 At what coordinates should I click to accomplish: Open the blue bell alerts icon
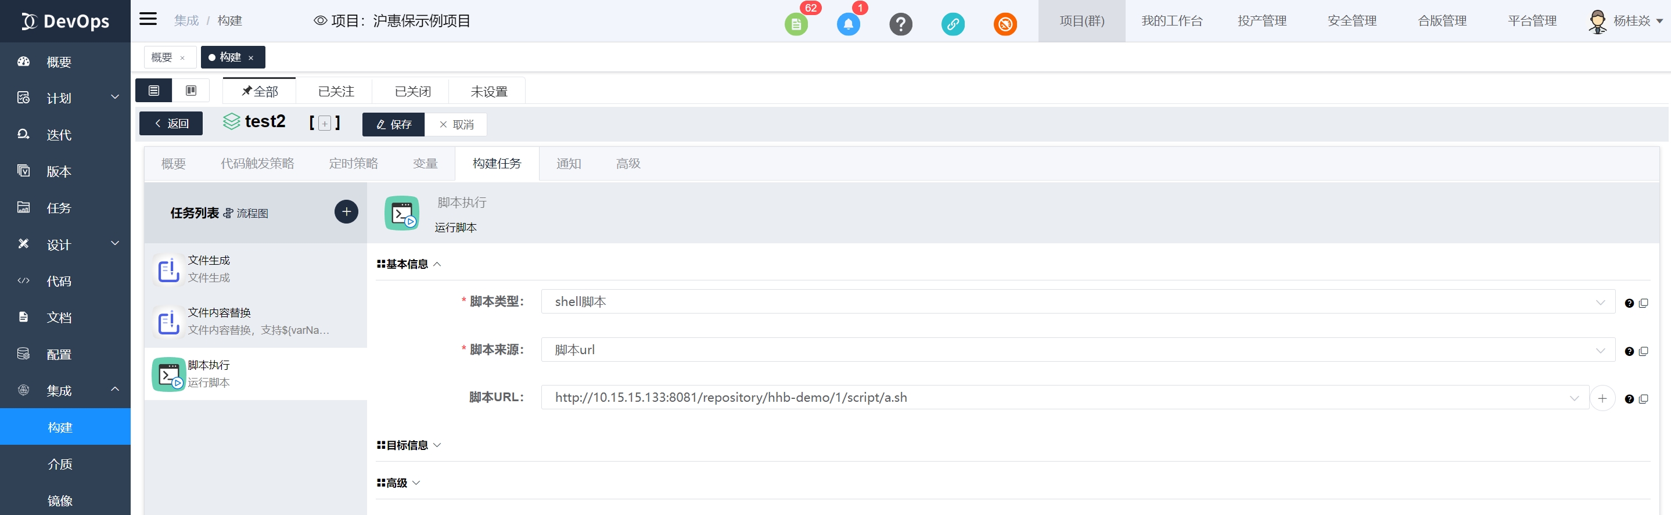pos(848,24)
